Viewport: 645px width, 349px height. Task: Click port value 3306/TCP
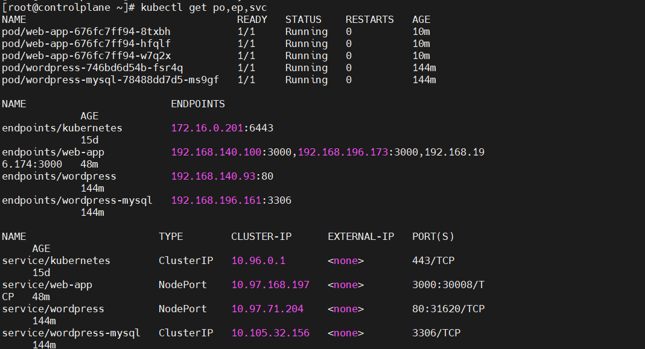tap(436, 333)
